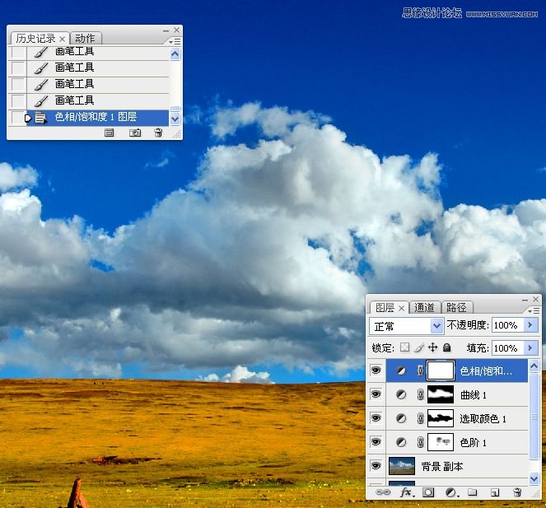546x508 pixels.
Task: Click adjustment icon of 选取颜色 1 layer
Action: 401,418
